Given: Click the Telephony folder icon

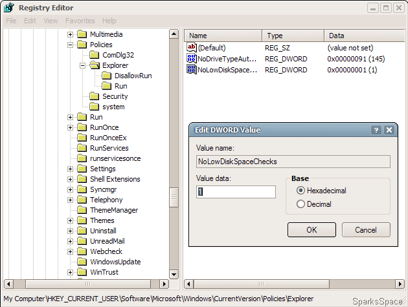Looking at the screenshot, I should (82, 200).
